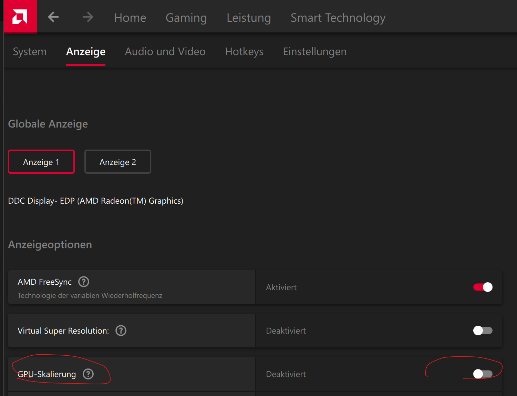
Task: Click 'Technologie der variablen Wiederholfrequenz' subtitle
Action: 90,295
